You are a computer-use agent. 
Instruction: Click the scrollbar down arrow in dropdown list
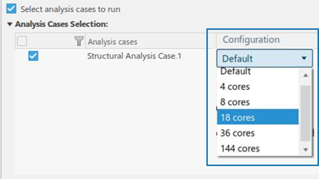pos(306,150)
